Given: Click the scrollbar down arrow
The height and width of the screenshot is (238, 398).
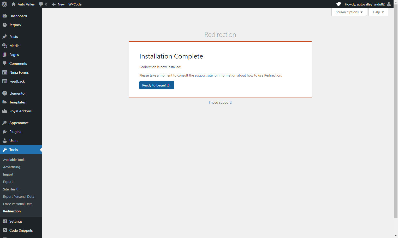Looking at the screenshot, I should point(396,236).
